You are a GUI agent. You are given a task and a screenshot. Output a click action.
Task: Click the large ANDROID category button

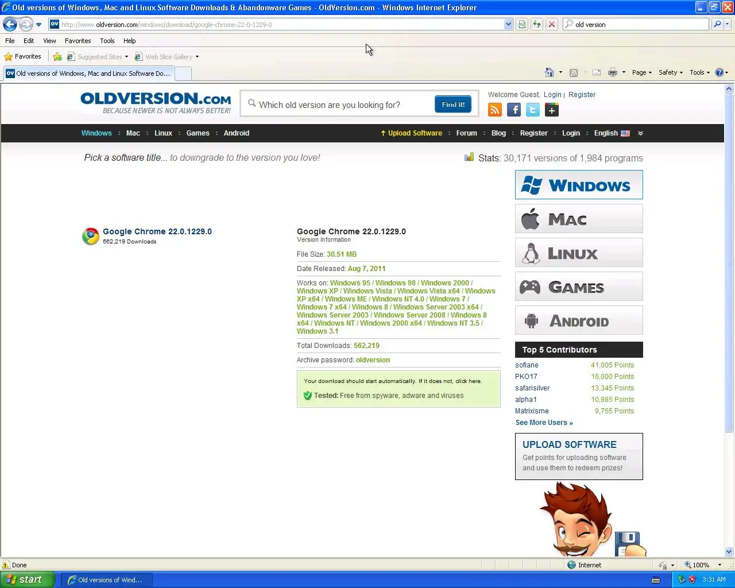coord(579,320)
